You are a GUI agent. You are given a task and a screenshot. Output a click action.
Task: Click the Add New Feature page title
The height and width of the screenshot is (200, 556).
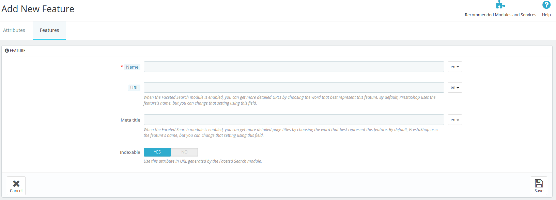coord(38,9)
